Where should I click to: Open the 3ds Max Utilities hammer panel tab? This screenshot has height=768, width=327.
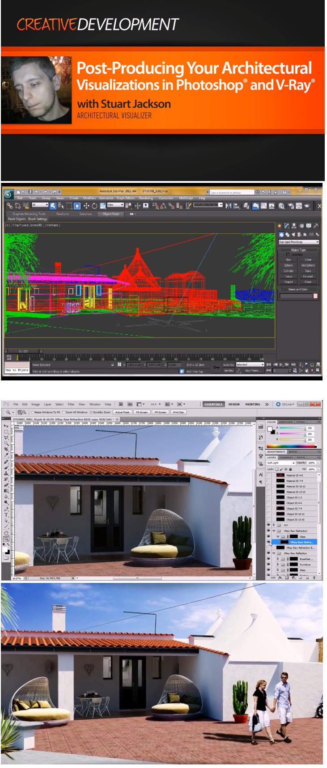pos(316,226)
